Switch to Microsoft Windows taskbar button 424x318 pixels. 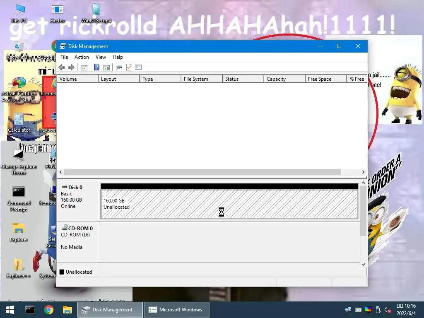(x=176, y=310)
